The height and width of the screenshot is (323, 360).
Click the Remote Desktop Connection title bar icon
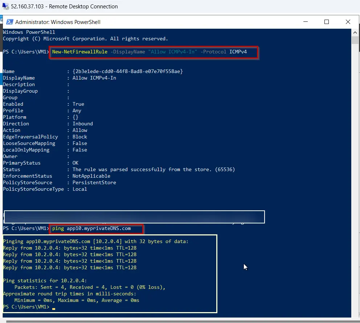(6, 7)
